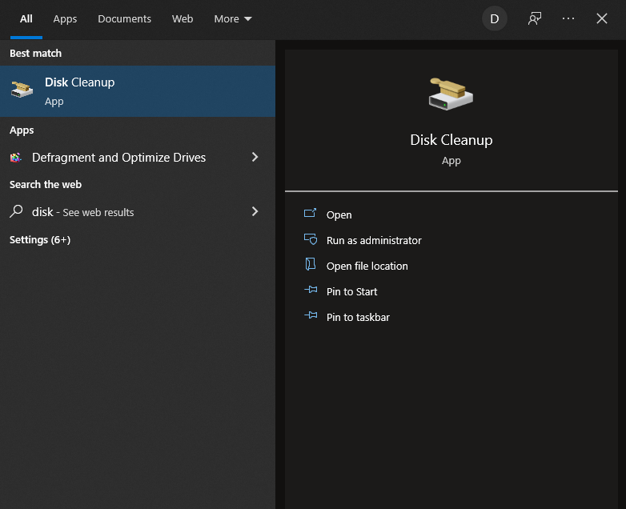
Task: Open the More filters dropdown
Action: point(233,18)
